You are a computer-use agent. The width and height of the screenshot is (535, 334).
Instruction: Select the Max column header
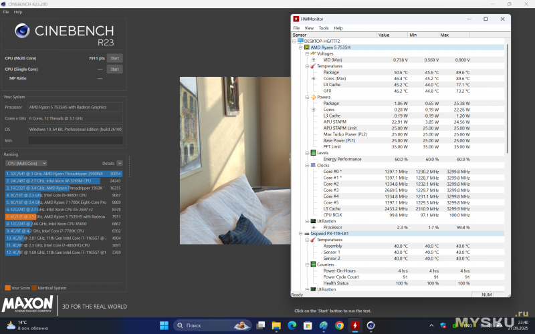454,35
